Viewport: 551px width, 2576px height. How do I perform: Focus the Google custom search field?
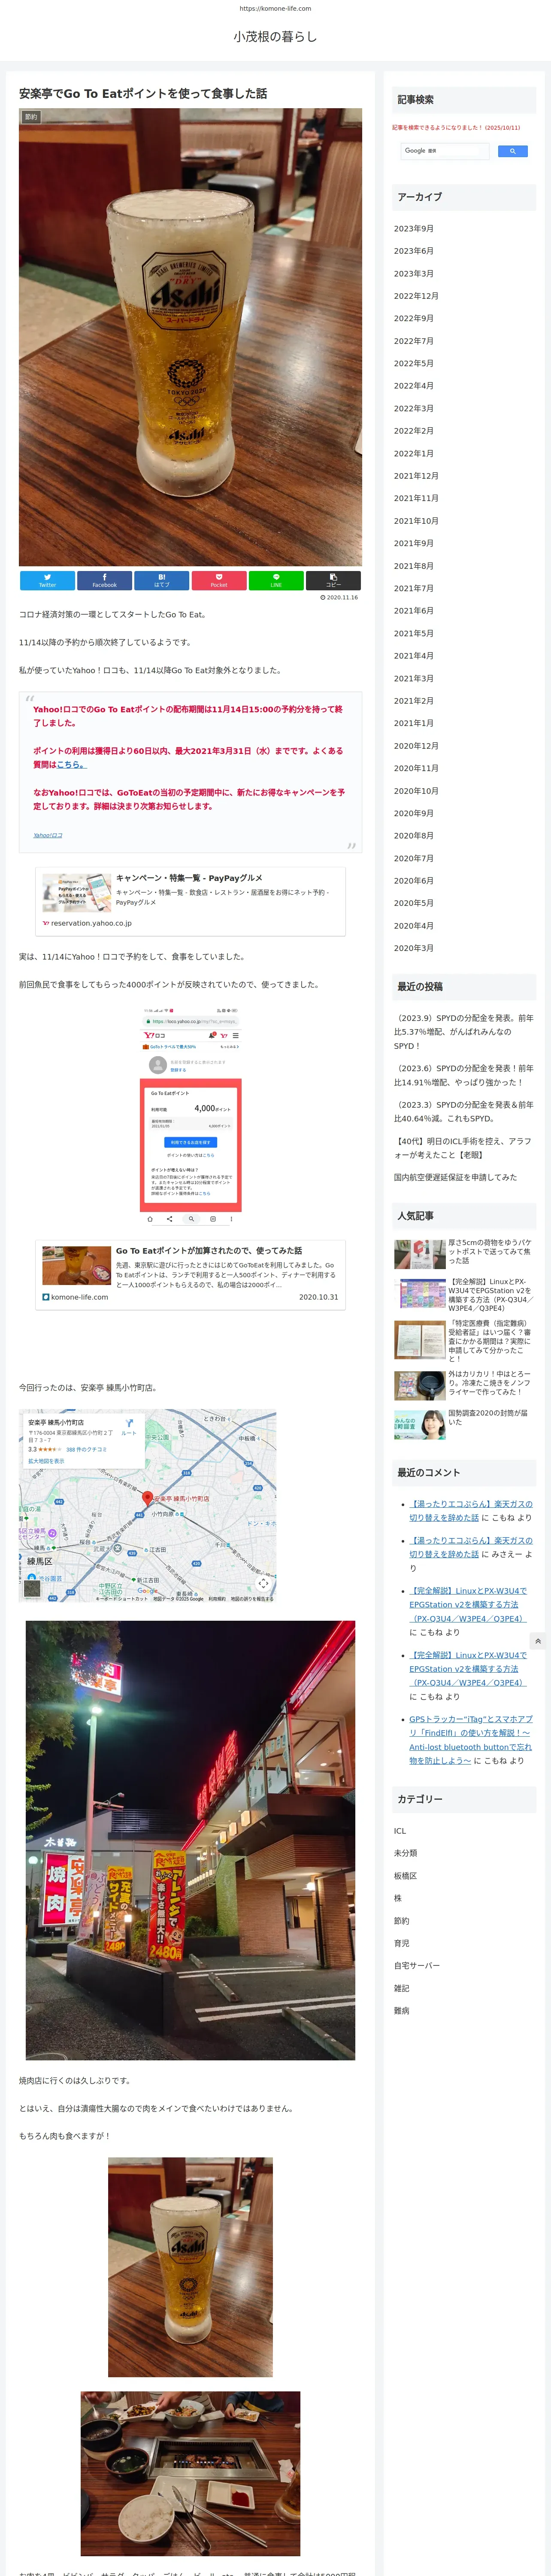445,151
